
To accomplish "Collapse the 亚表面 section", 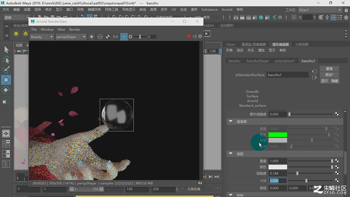I will pyautogui.click(x=231, y=121).
